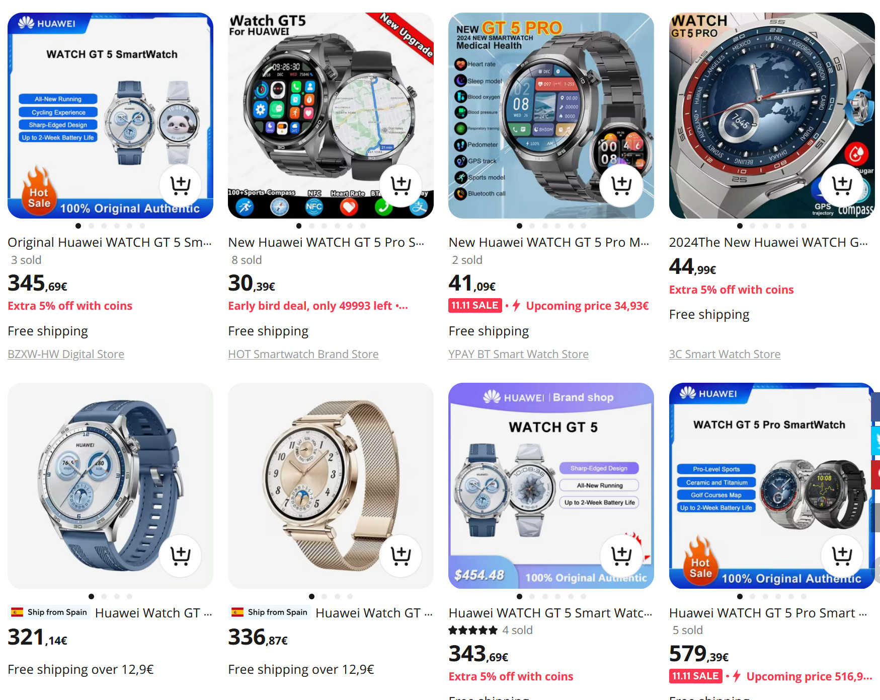Select second image dot of Original Huawei listing
This screenshot has height=700, width=880.
(91, 226)
